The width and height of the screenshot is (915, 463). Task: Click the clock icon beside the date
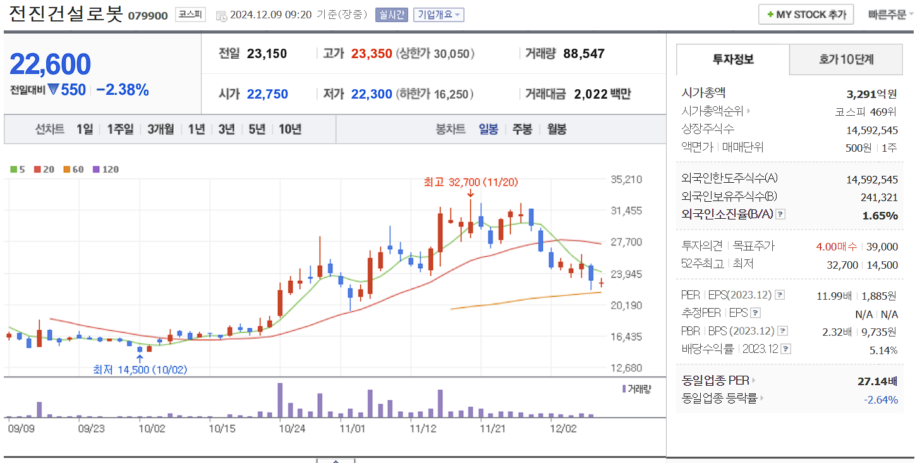pyautogui.click(x=221, y=15)
